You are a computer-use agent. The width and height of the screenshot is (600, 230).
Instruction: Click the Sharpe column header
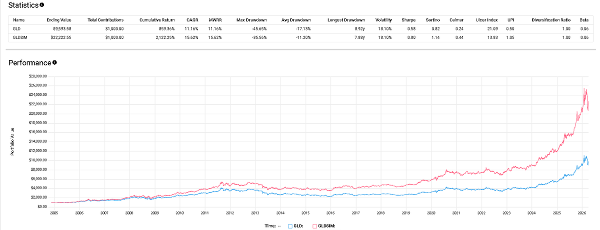coord(408,20)
